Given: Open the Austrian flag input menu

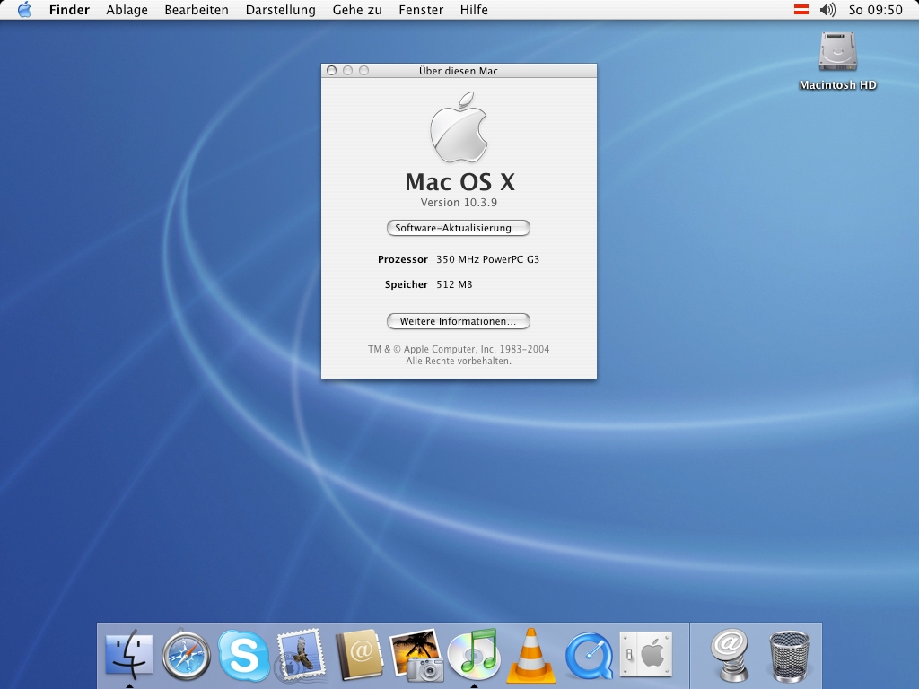Looking at the screenshot, I should coord(801,10).
